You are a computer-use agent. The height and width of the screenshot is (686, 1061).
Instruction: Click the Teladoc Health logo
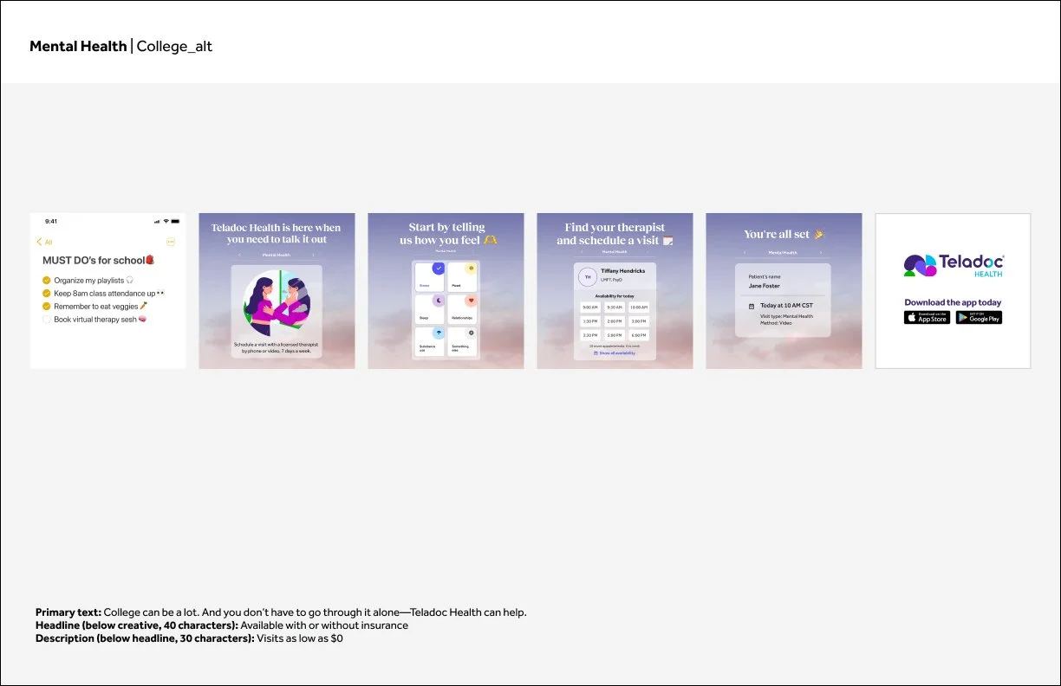pos(954,266)
